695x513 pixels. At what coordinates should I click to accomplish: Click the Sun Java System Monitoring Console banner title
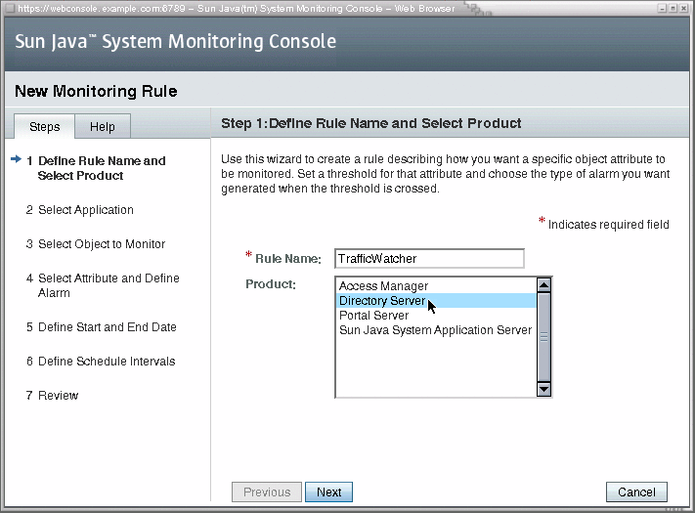[x=176, y=42]
